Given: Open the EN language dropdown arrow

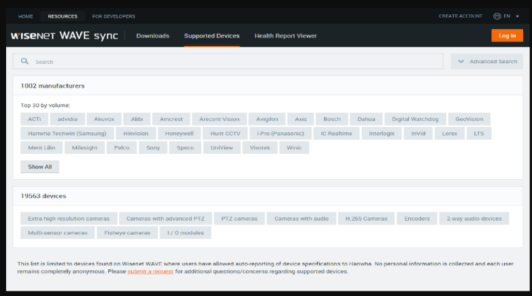Looking at the screenshot, I should pos(517,16).
